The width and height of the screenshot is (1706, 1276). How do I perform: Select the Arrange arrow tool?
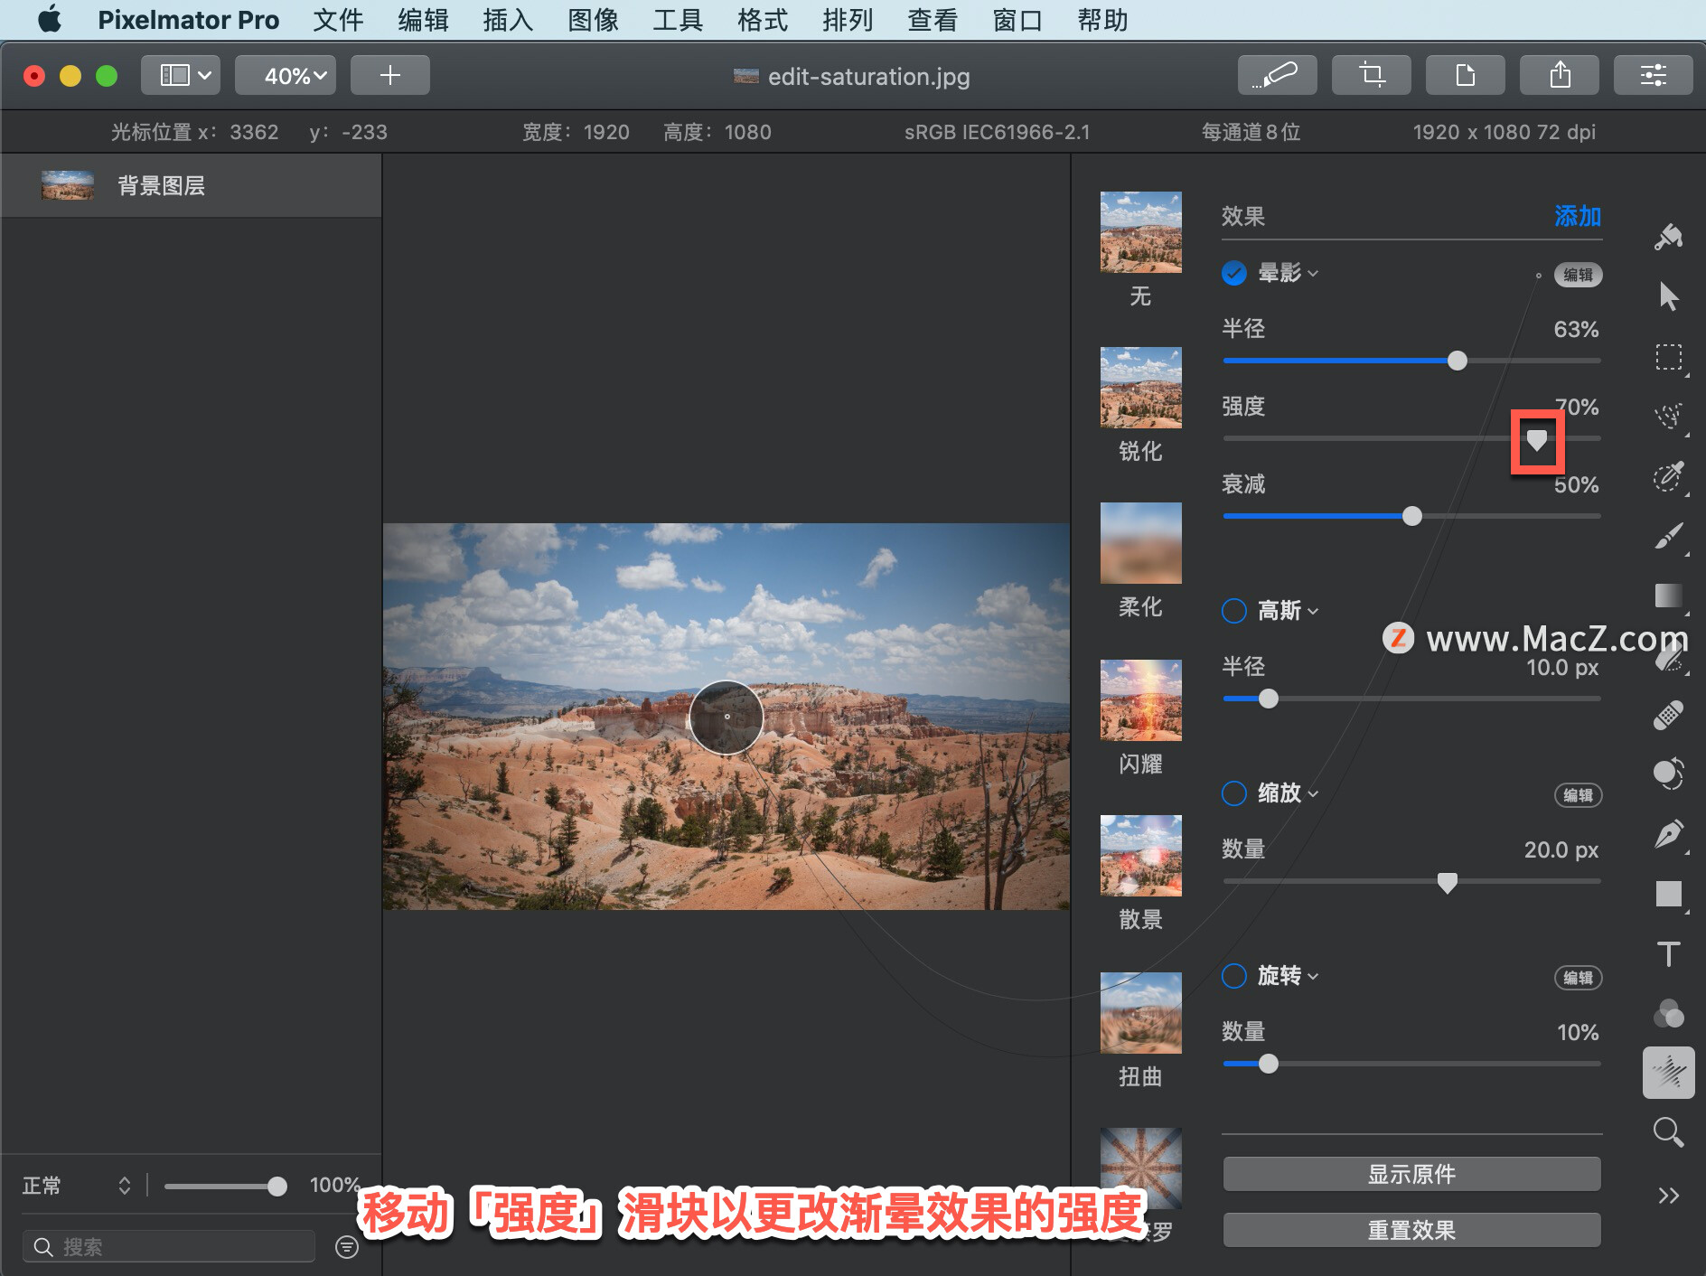[1668, 297]
